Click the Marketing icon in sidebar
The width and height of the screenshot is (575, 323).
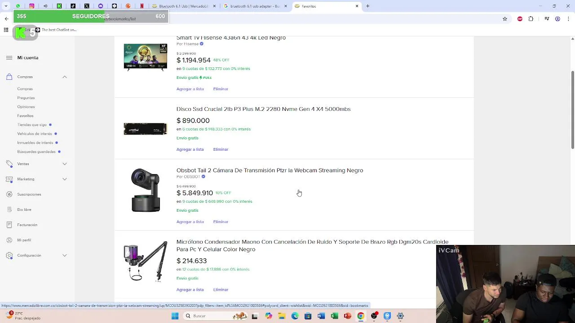[9, 179]
